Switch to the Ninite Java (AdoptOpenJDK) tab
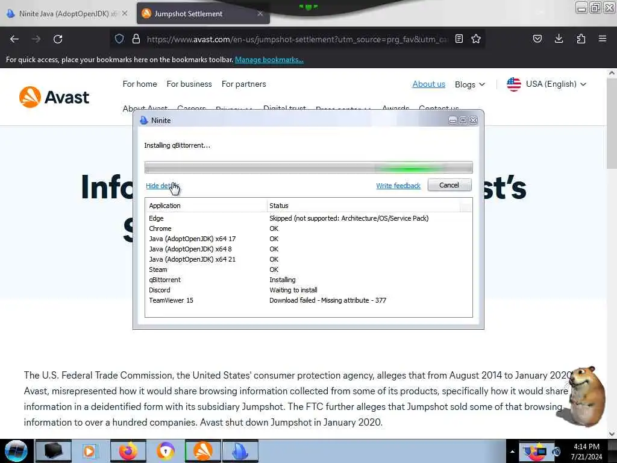The height and width of the screenshot is (463, 617). click(x=67, y=13)
